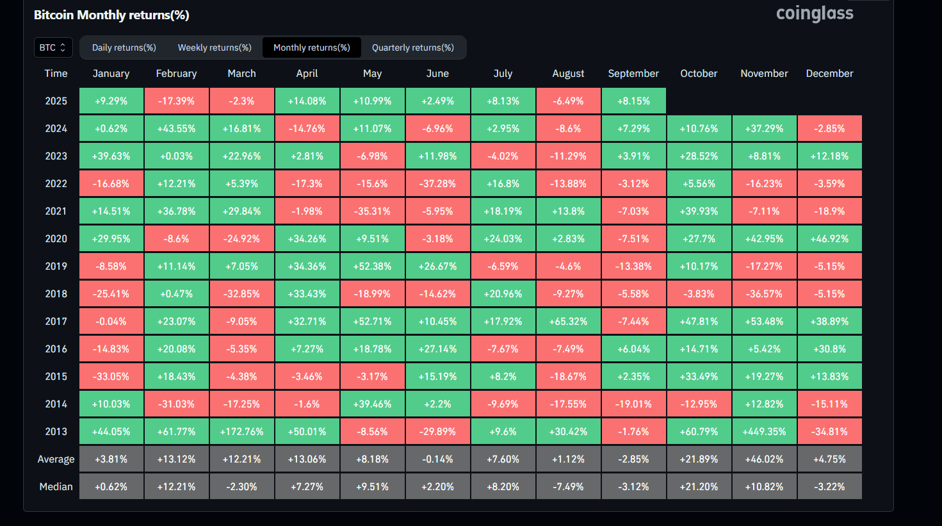
Task: Switch to the Weekly returns(%) tab
Action: click(215, 47)
